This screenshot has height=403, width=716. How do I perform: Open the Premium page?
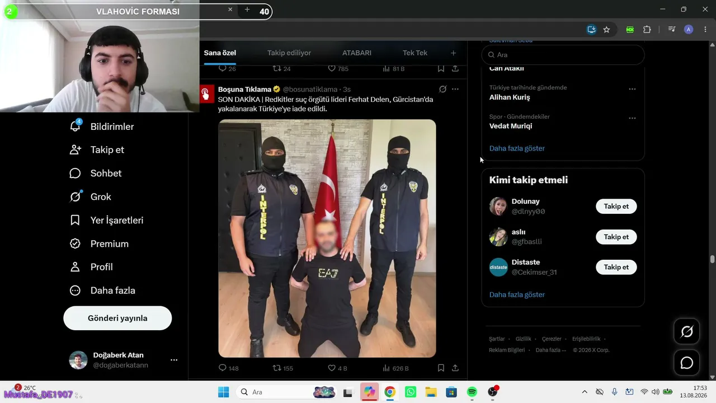[98, 244]
